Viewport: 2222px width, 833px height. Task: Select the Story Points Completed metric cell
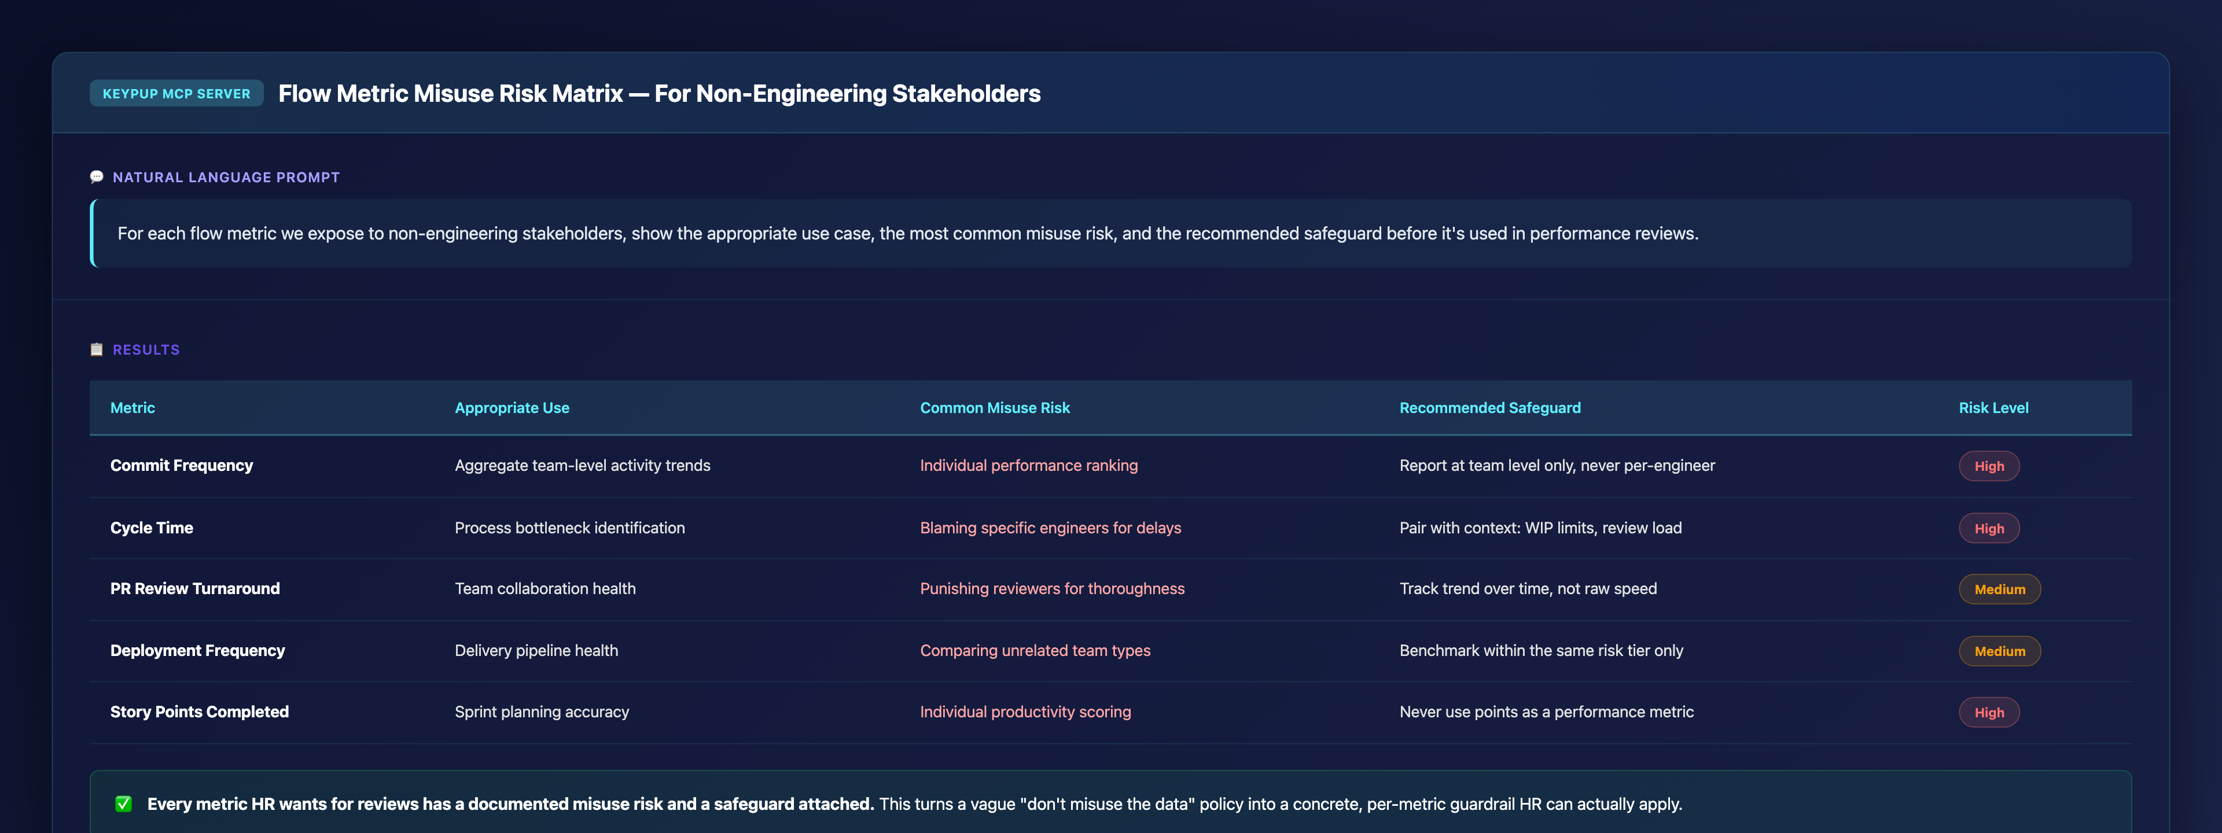(x=199, y=712)
